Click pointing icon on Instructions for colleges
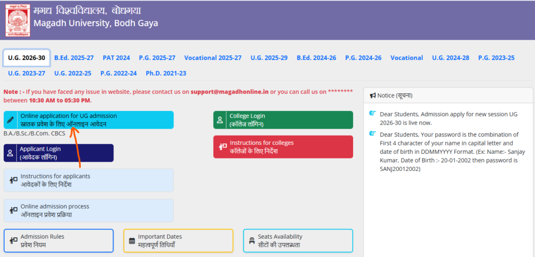Viewport: 535px width, 257px height. 223,146
